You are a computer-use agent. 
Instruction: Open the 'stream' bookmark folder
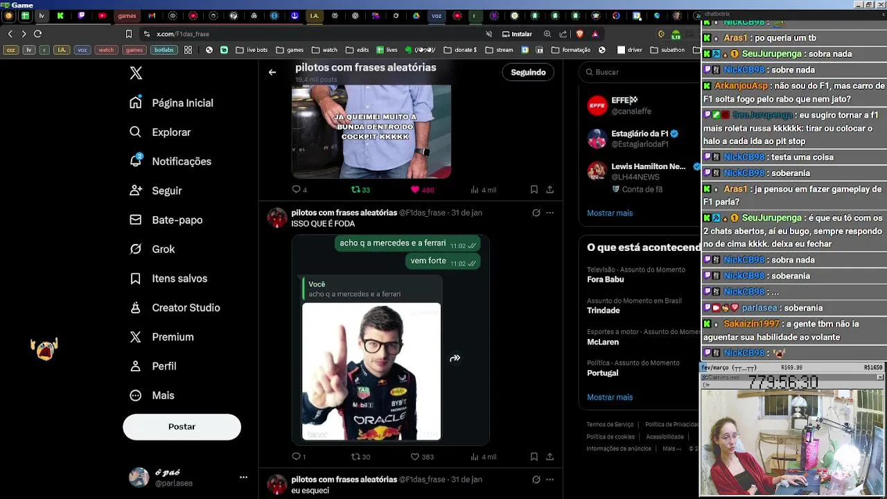[x=499, y=50]
